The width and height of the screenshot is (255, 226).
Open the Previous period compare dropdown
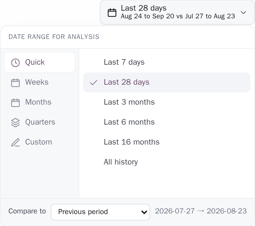(x=100, y=212)
